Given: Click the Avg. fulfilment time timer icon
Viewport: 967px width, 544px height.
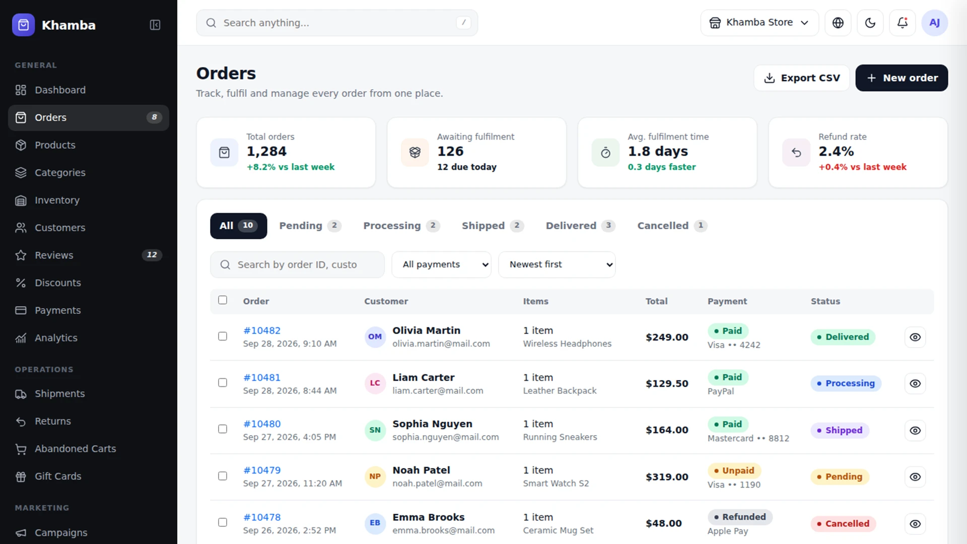Looking at the screenshot, I should pos(606,152).
